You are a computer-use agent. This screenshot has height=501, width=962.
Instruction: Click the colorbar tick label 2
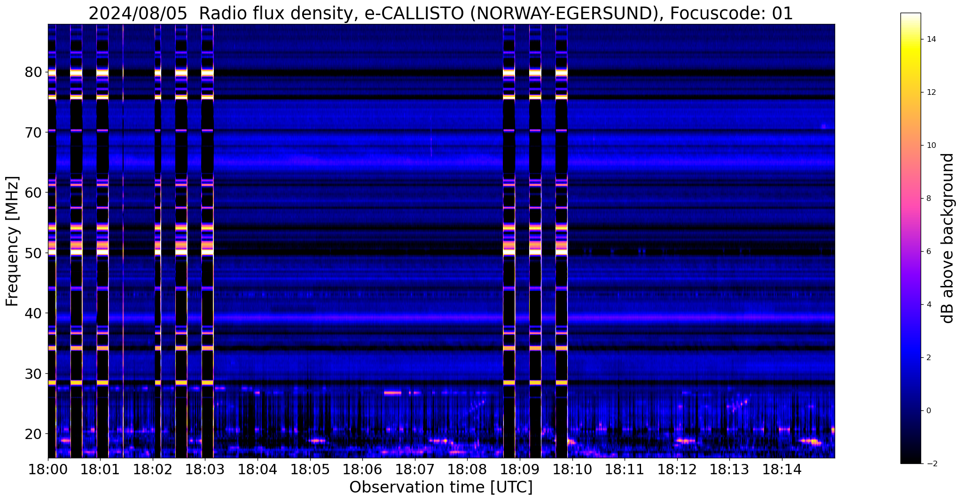click(x=929, y=358)
